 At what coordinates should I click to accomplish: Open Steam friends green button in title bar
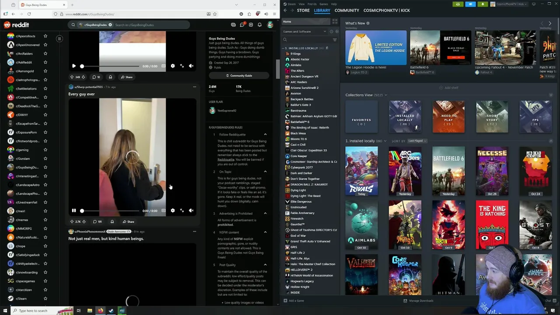(458, 4)
